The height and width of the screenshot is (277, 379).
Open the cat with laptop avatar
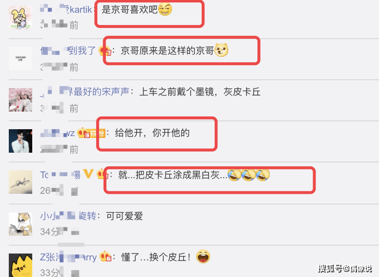[21, 224]
